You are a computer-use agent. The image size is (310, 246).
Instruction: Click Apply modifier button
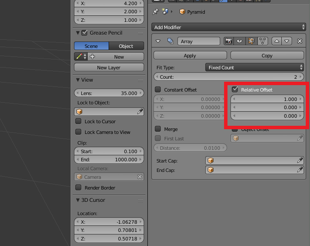[x=190, y=55]
